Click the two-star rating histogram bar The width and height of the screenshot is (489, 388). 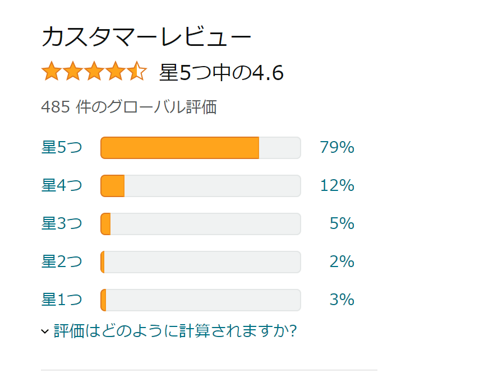pos(201,262)
